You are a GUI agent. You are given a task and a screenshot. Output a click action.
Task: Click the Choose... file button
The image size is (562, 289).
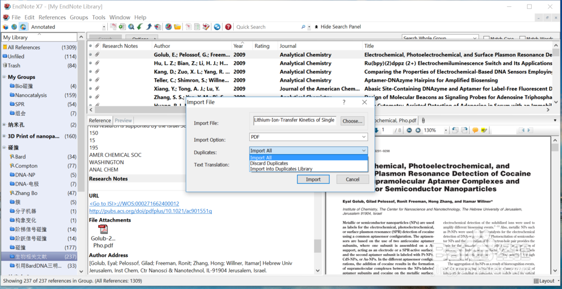pos(352,121)
